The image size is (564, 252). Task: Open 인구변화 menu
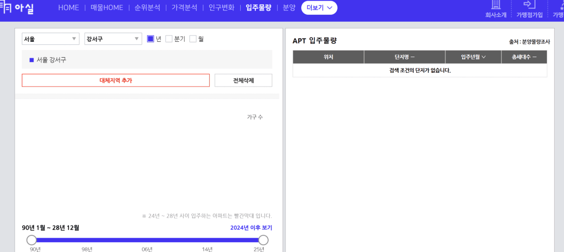pyautogui.click(x=221, y=7)
